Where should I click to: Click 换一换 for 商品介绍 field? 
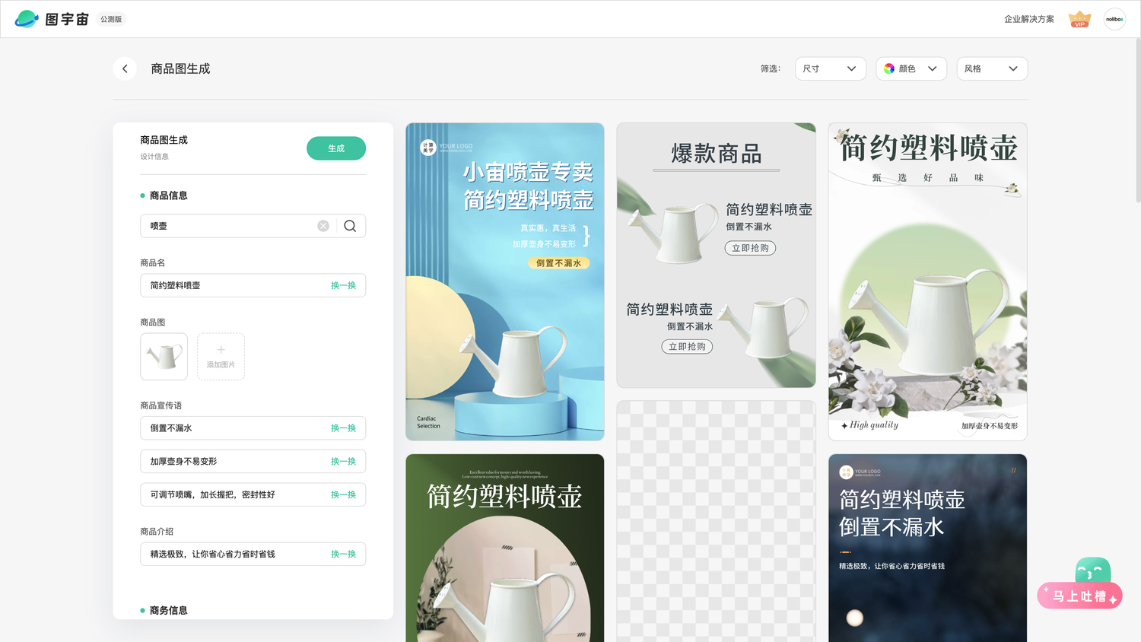click(x=343, y=554)
